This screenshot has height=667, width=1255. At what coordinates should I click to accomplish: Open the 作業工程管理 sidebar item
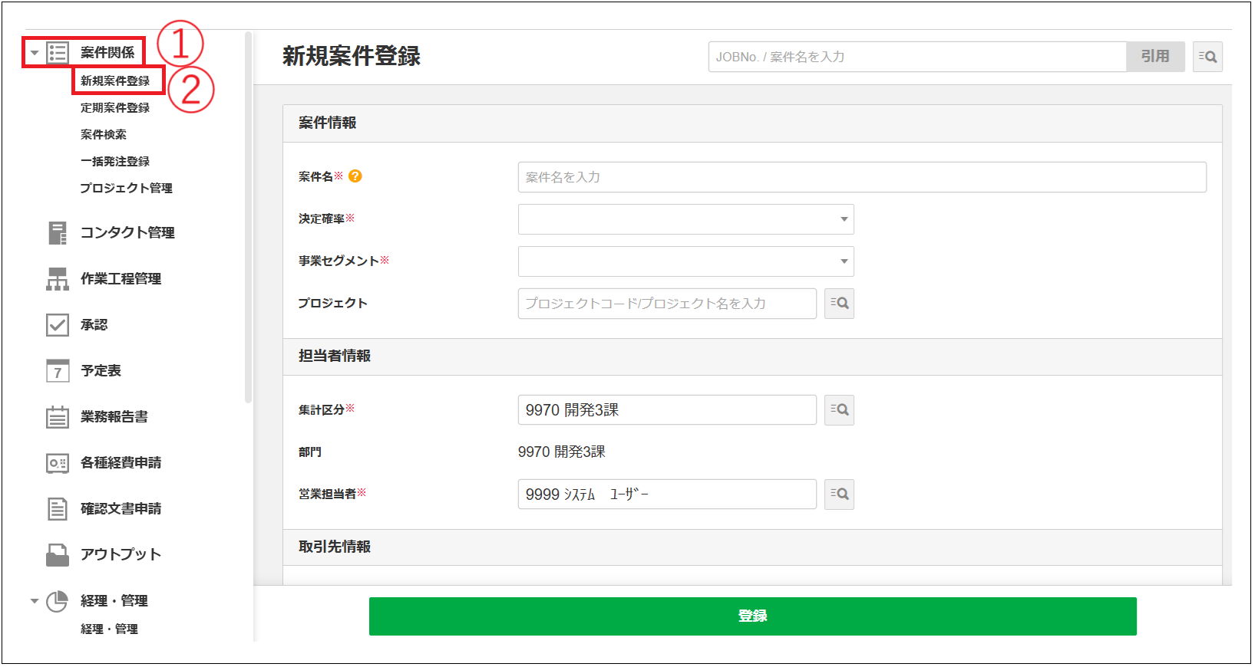click(121, 279)
